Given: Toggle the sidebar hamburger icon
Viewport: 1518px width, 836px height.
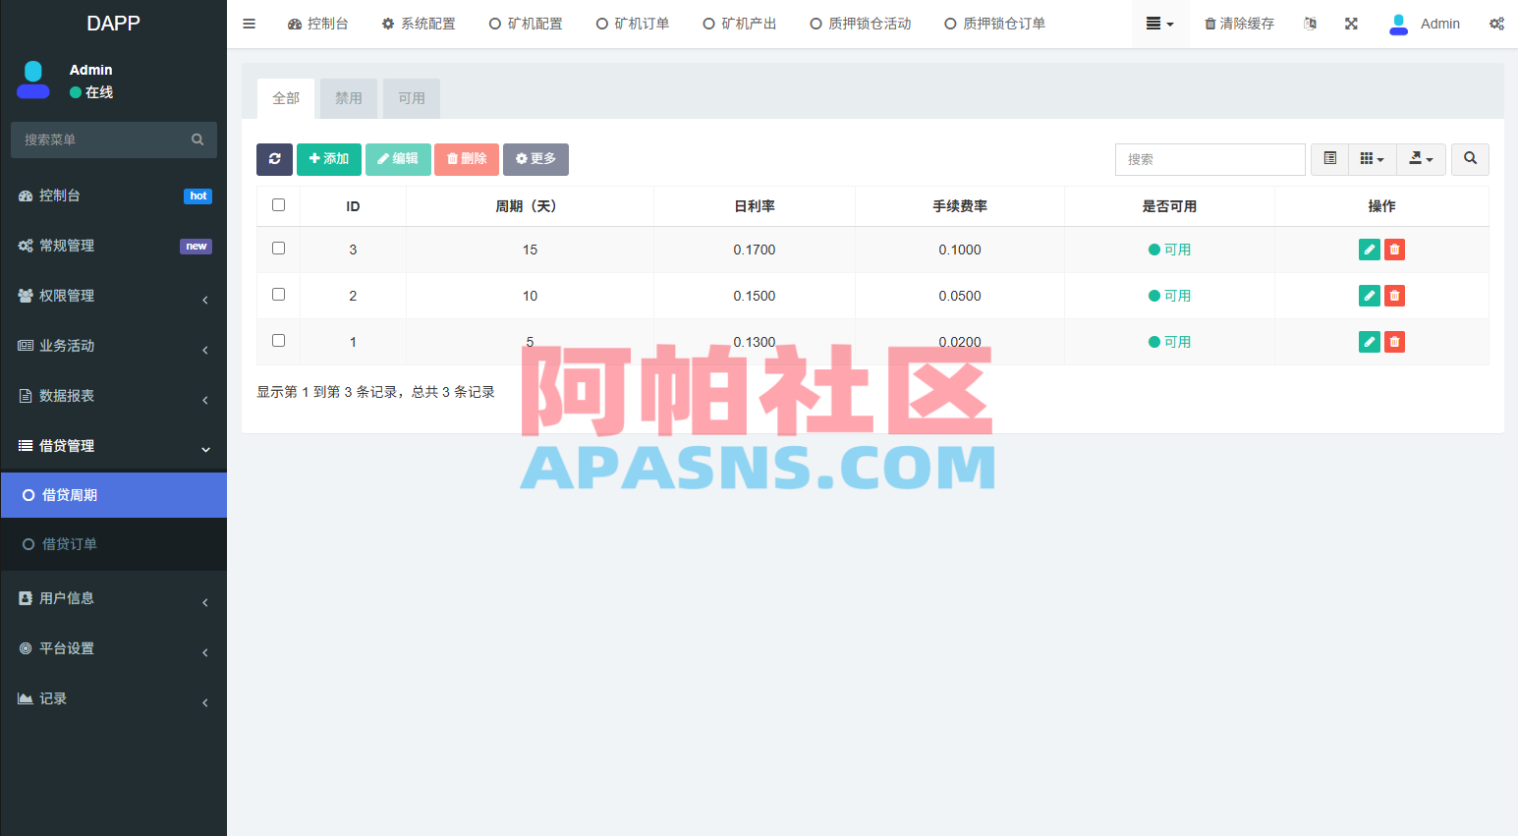Looking at the screenshot, I should [x=250, y=24].
